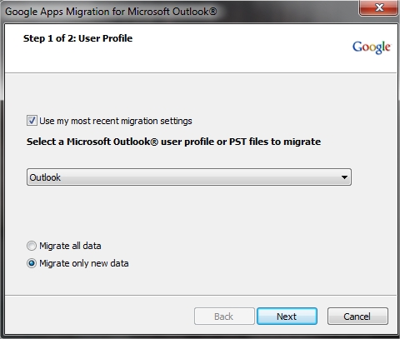This screenshot has width=400, height=339.
Task: Click the Google logo in the header
Action: [x=372, y=47]
